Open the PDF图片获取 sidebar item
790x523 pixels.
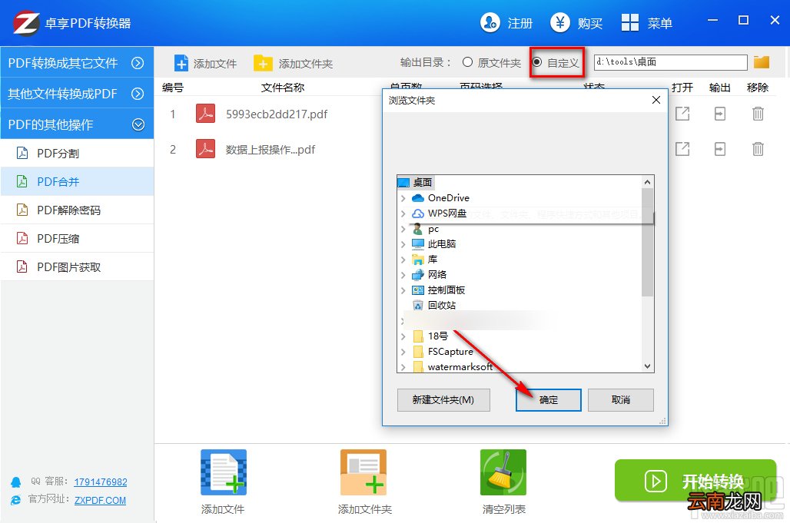point(77,266)
